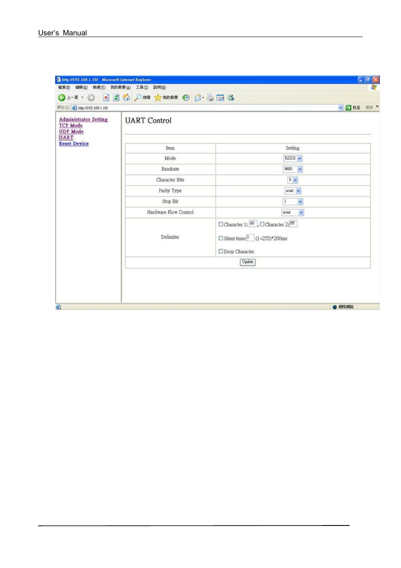
Task: Open the Mode RS232 dropdown
Action: click(x=293, y=158)
